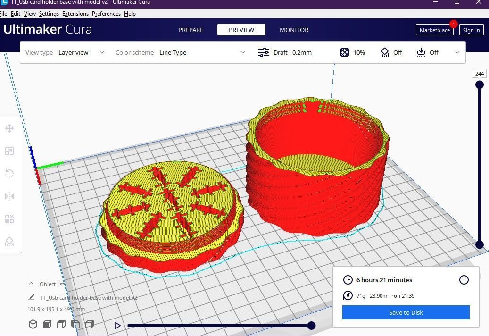This screenshot has width=489, height=336.
Task: Open the Extensions menu
Action: pyautogui.click(x=75, y=14)
